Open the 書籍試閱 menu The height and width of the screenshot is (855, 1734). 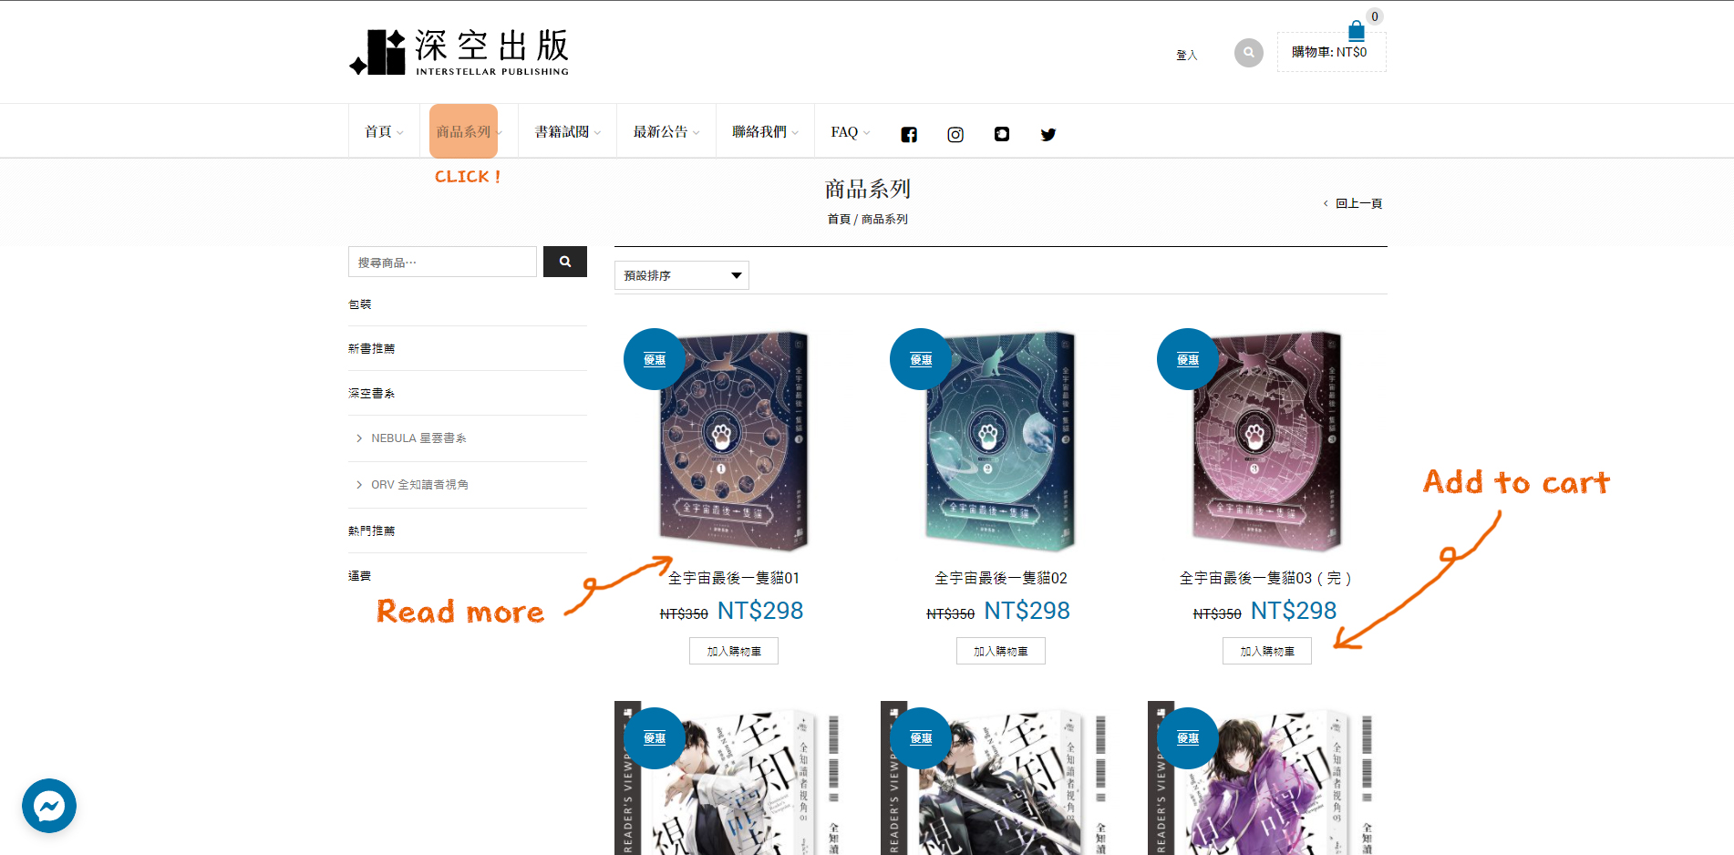point(567,132)
